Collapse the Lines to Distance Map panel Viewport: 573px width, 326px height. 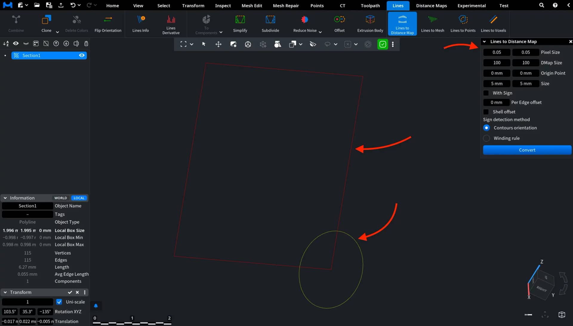[x=484, y=41]
